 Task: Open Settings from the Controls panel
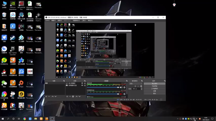pos(154,91)
